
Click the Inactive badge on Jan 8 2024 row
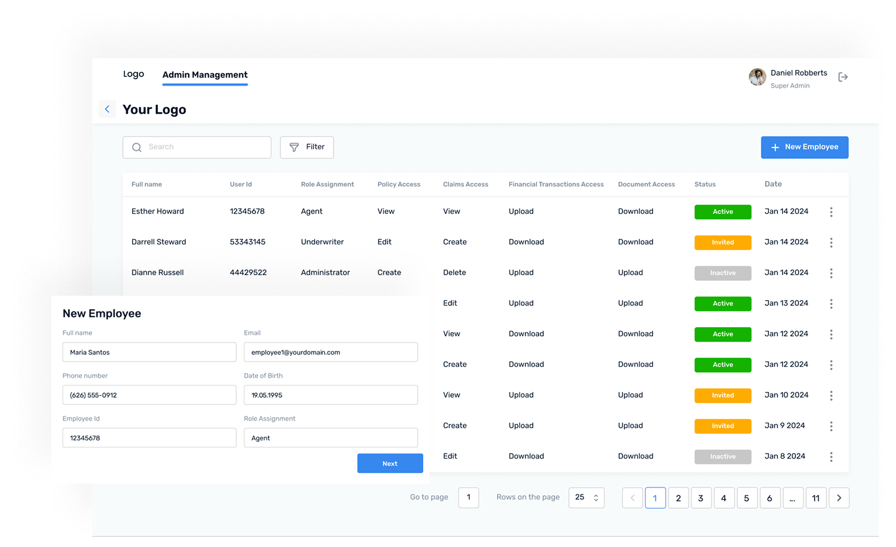(723, 457)
